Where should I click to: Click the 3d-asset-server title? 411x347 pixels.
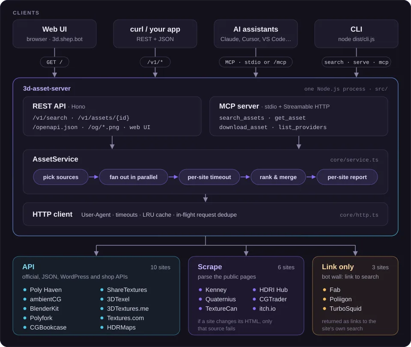(x=47, y=88)
